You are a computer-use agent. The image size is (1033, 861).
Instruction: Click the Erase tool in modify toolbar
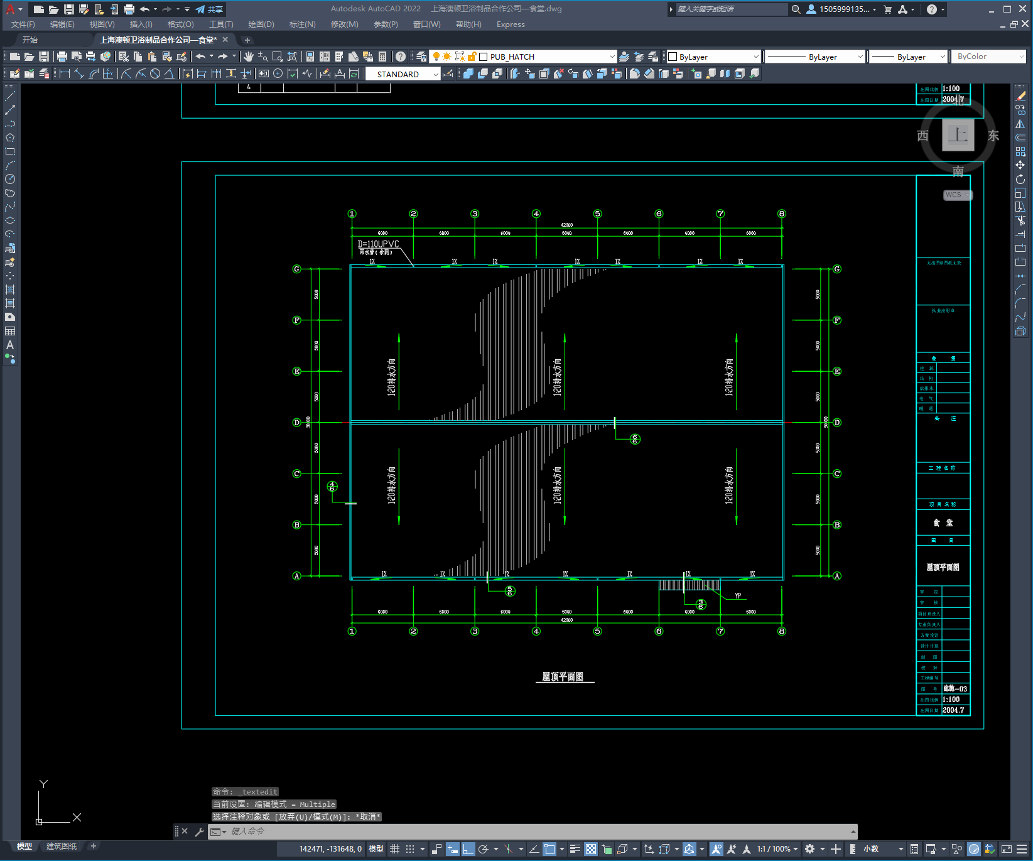1020,97
